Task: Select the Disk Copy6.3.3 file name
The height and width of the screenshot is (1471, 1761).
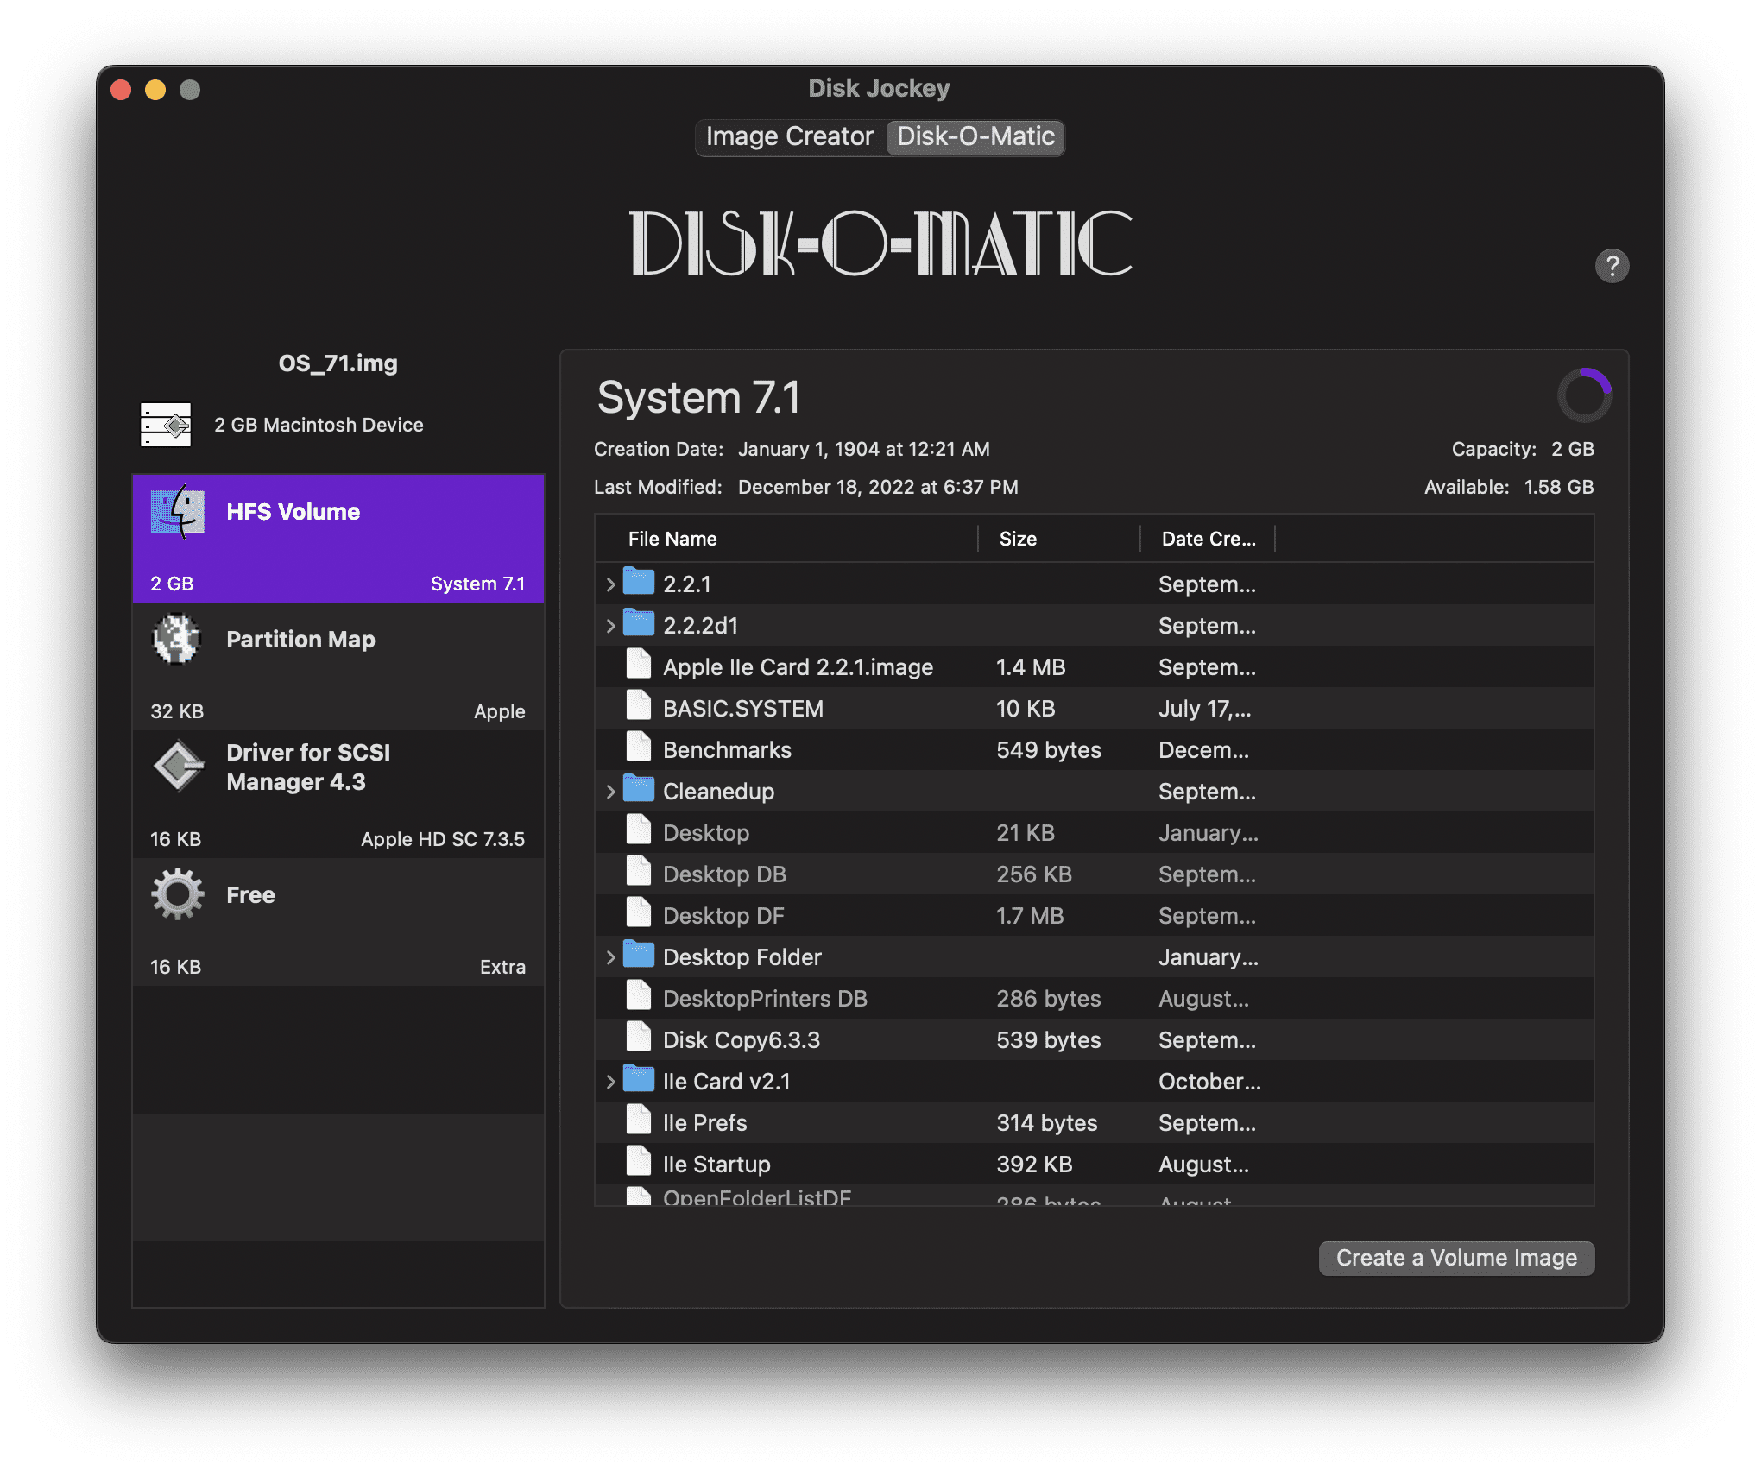Action: (741, 1040)
